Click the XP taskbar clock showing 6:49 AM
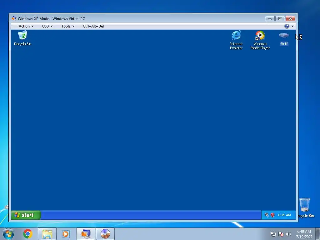The width and height of the screenshot is (320, 240). pyautogui.click(x=284, y=215)
